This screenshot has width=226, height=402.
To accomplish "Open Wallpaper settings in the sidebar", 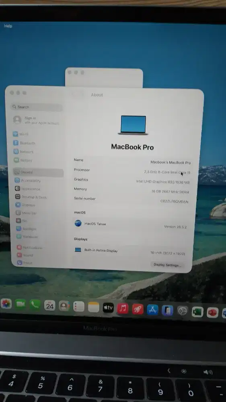I will coord(27,237).
